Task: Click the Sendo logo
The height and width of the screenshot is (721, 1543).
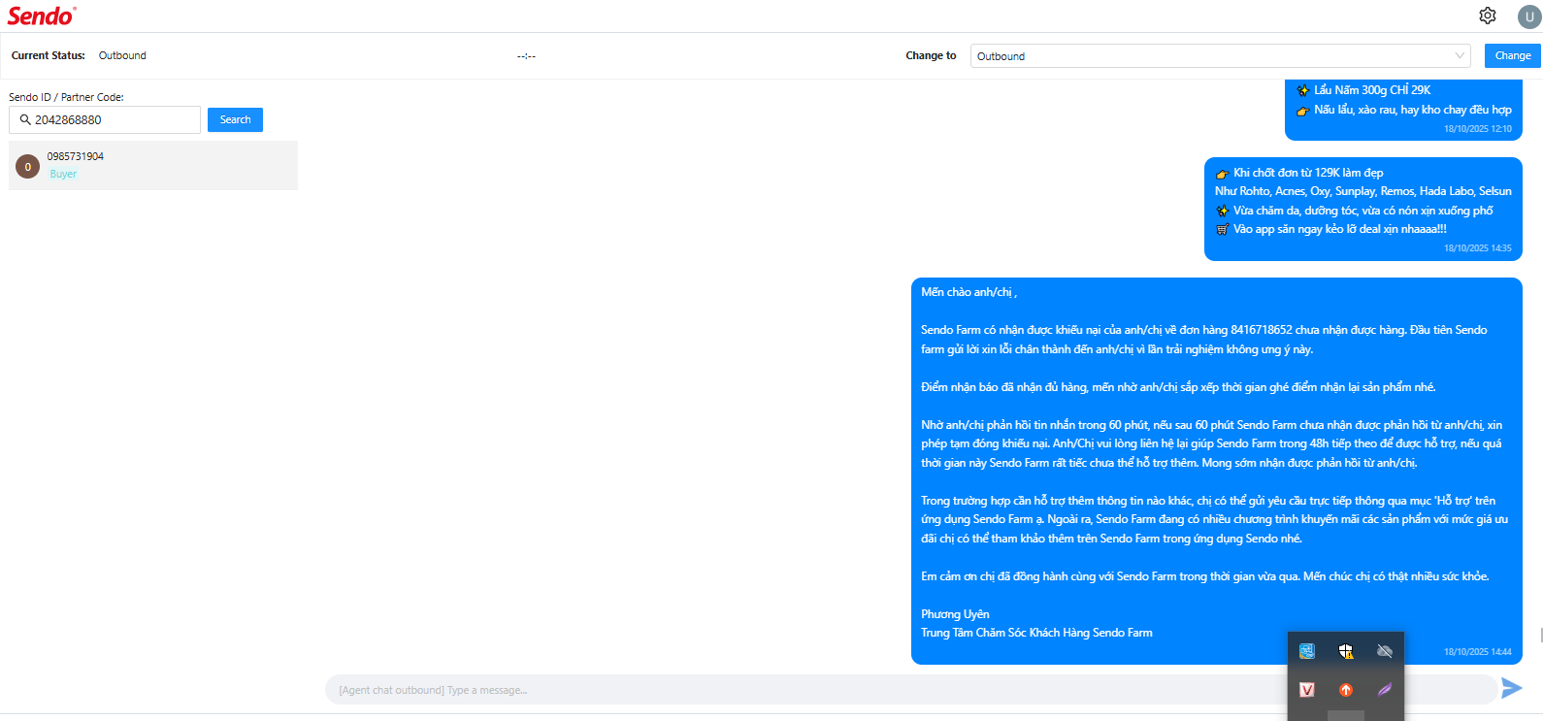Action: coord(42,16)
